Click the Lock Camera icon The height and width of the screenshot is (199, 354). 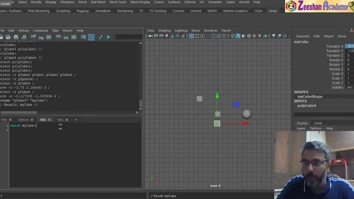tap(155, 36)
